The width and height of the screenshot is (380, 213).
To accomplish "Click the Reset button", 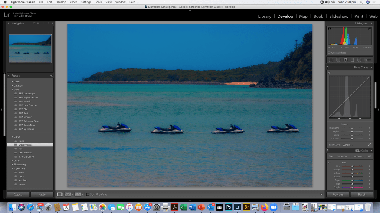I will pos(361,194).
